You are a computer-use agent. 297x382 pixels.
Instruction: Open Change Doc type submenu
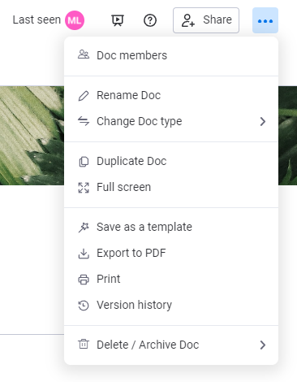click(171, 121)
